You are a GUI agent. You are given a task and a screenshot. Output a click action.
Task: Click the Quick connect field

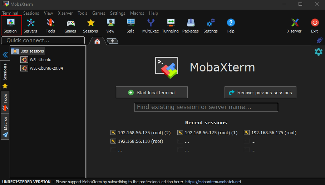click(x=43, y=40)
